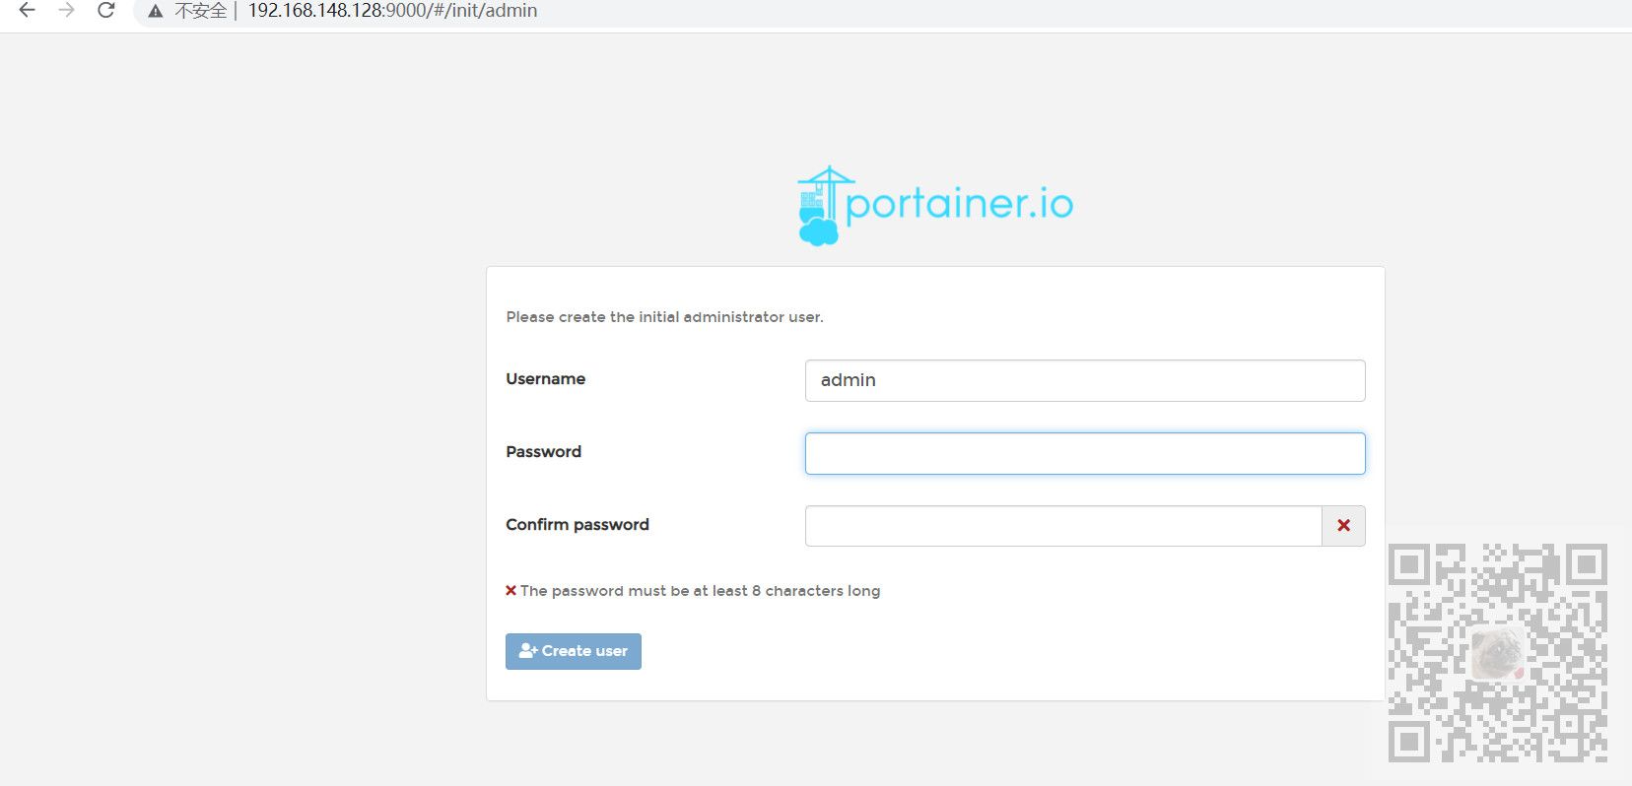This screenshot has height=786, width=1632.
Task: Select the 'Please create the initial administrator user.' text
Action: pyautogui.click(x=665, y=317)
